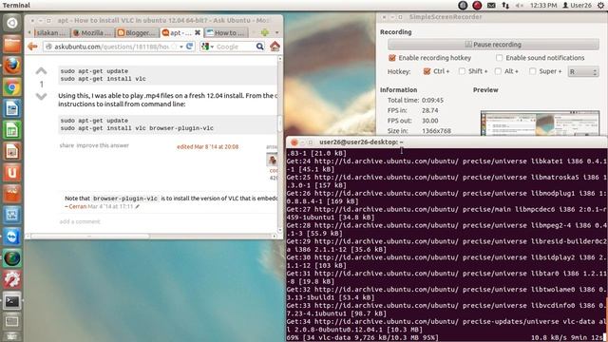Click the Size in 1366x768 value
608x342 pixels.
coord(436,131)
